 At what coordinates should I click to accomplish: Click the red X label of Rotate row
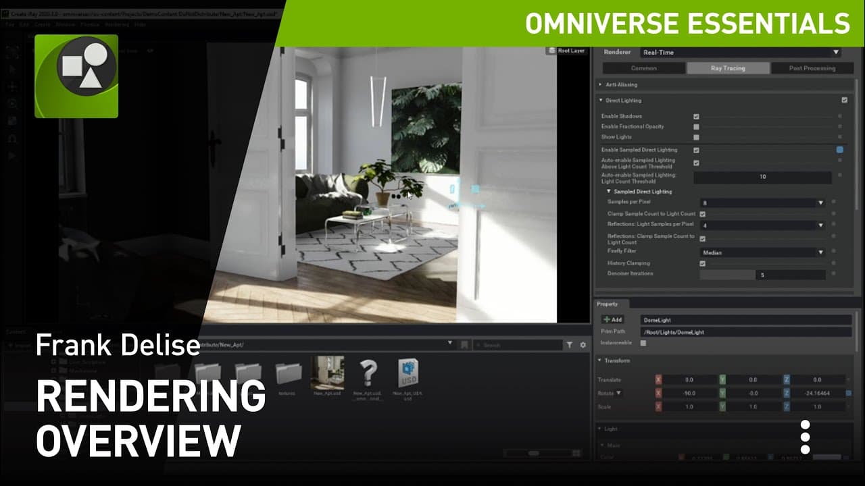pos(658,393)
